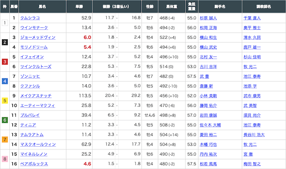
Task: Open horse link モリノドリーム
Action: pos(34,47)
